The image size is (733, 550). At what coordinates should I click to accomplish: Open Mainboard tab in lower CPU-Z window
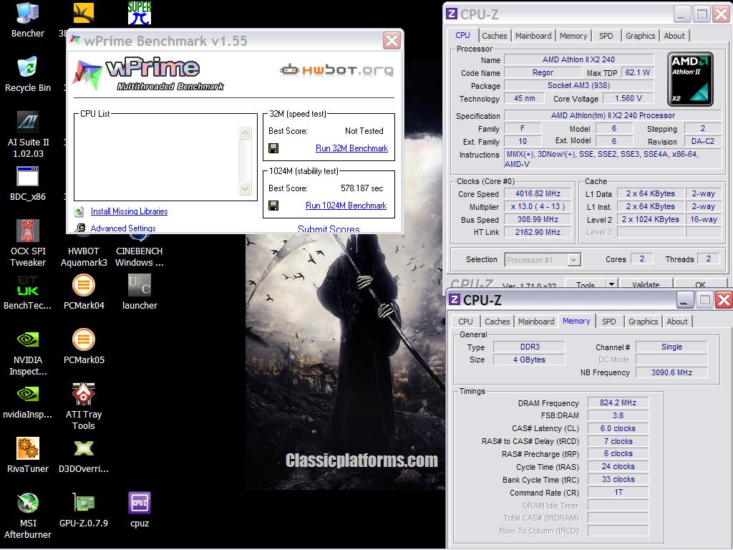click(535, 322)
